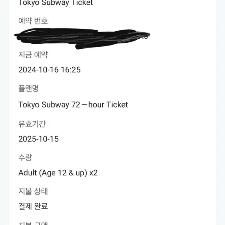Click the Tokyo Subway 72-hour Ticket plan name
225x225 pixels.
pyautogui.click(x=73, y=105)
